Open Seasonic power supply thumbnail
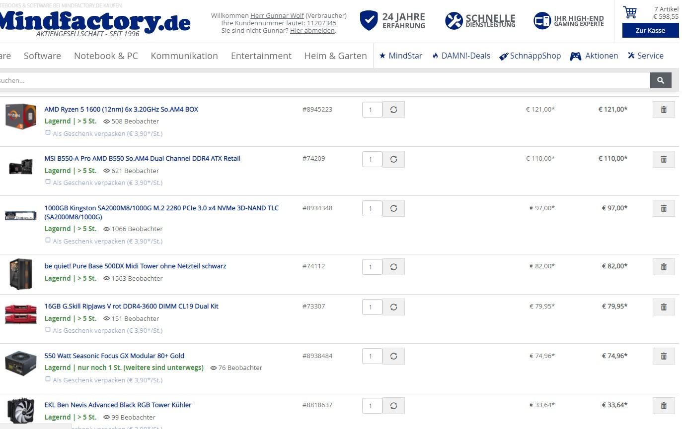The width and height of the screenshot is (682, 429). 20,363
